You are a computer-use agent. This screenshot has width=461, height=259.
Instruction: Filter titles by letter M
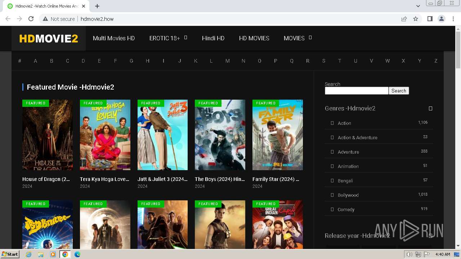pyautogui.click(x=228, y=61)
